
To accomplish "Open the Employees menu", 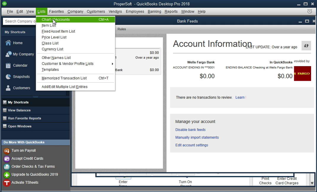I will click(x=135, y=12).
